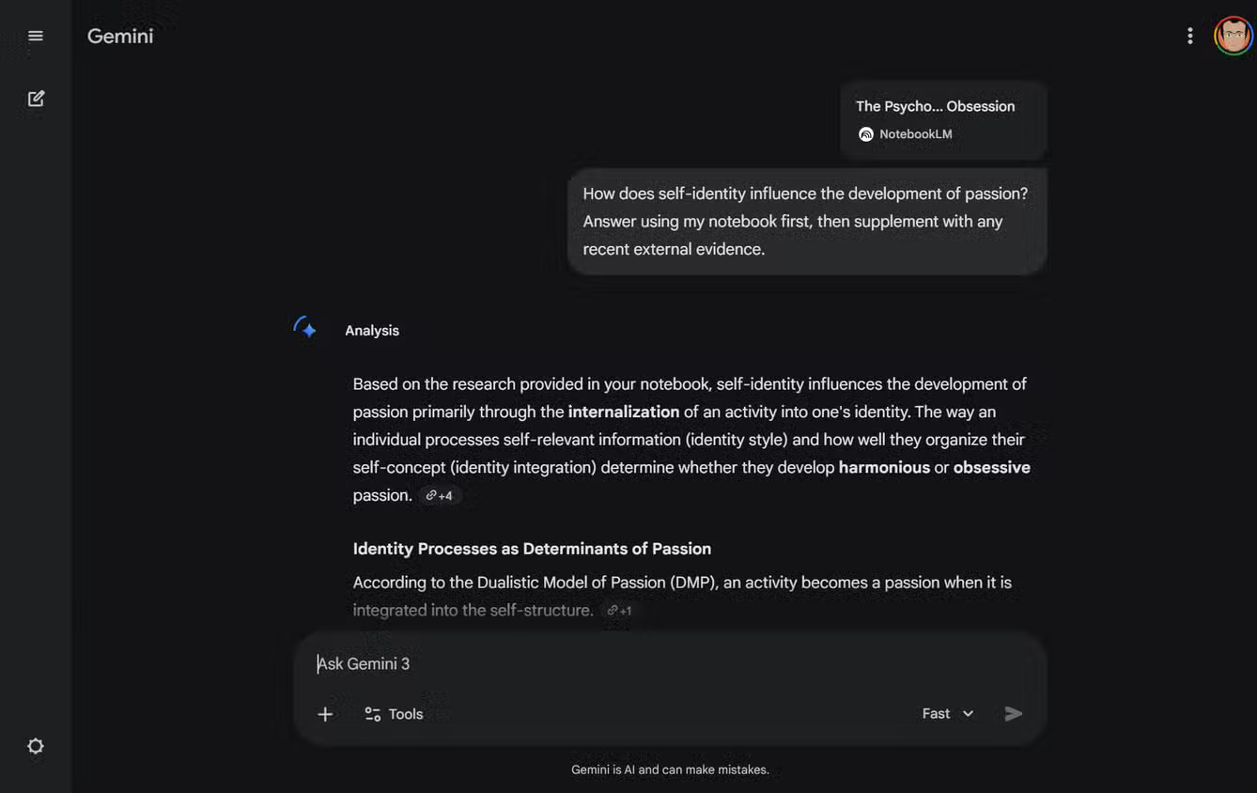Image resolution: width=1257 pixels, height=793 pixels.
Task: Open the main menu hamburger icon
Action: tap(36, 36)
